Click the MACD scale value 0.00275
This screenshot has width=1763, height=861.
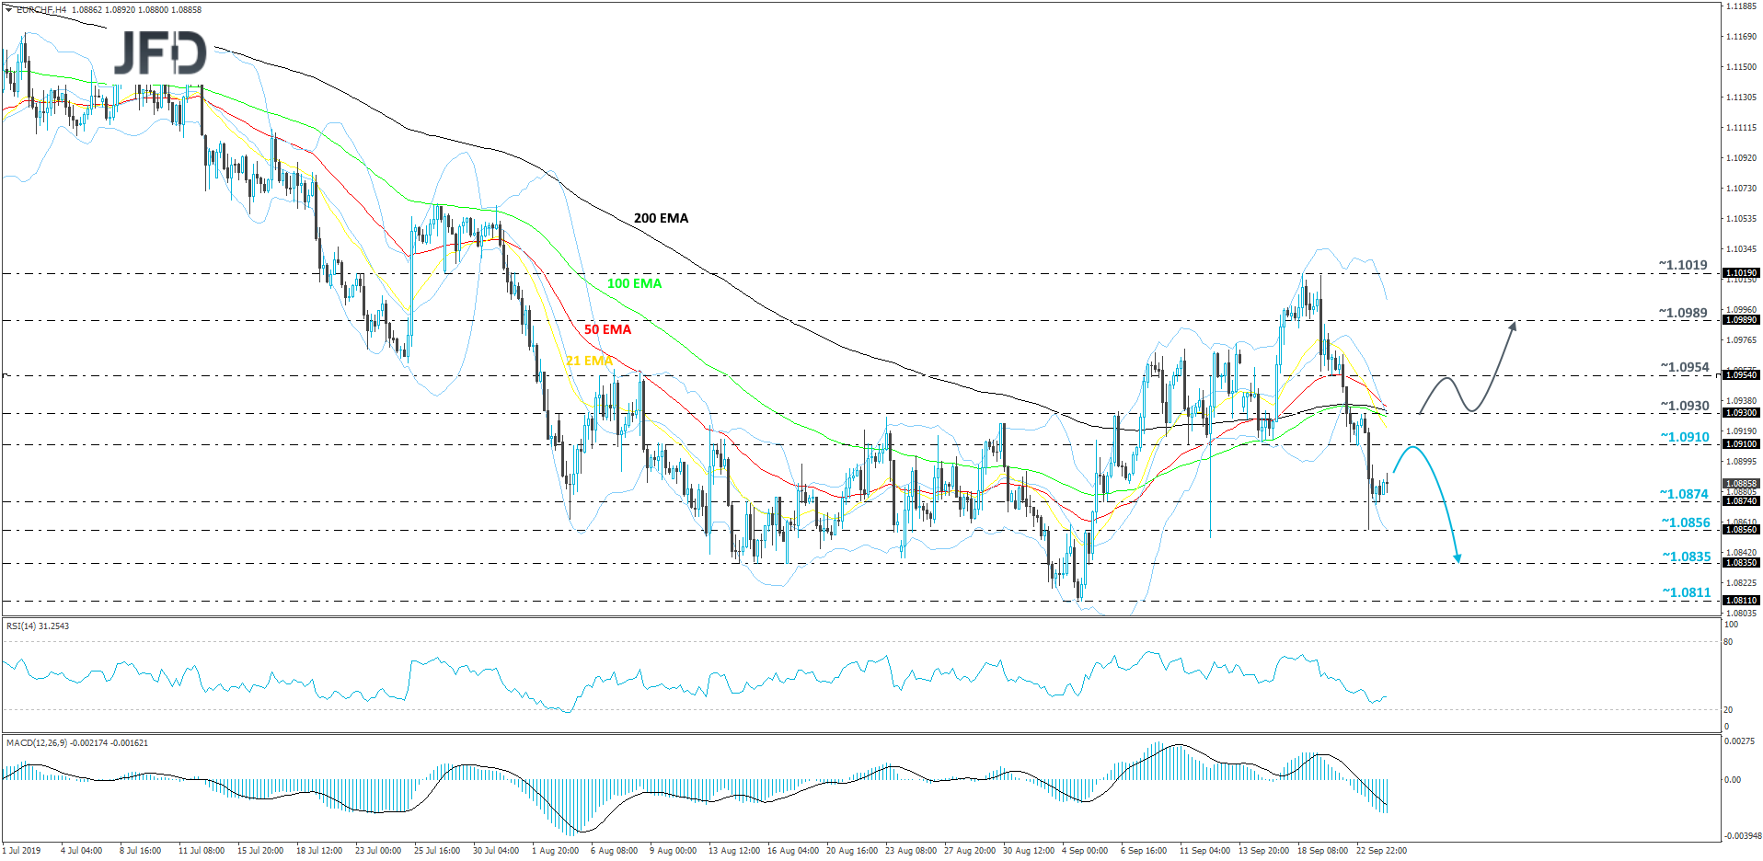(x=1739, y=741)
